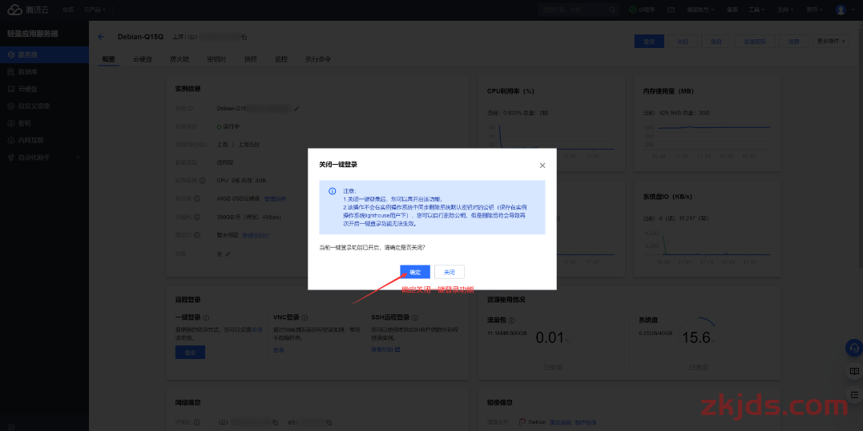Click the 关闭 link in 一键登录 description
This screenshot has height=431, width=863.
[x=257, y=329]
